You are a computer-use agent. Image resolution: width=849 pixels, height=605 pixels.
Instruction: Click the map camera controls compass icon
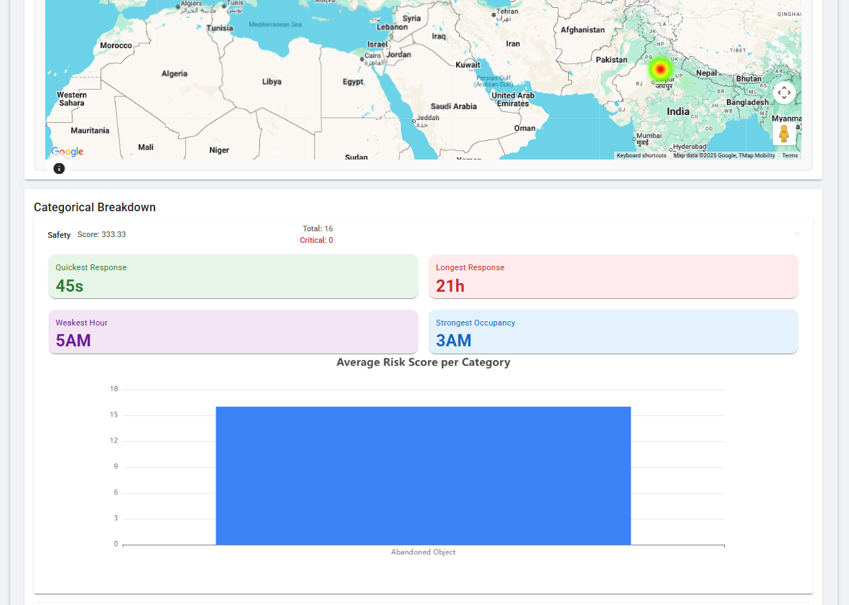pyautogui.click(x=784, y=93)
